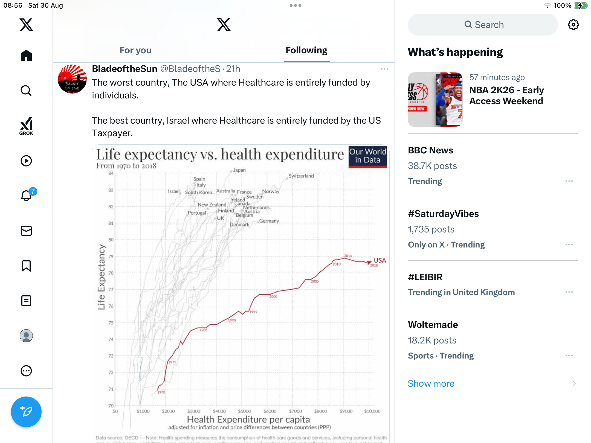This screenshot has height=443, width=591.
Task: Open Explore search in the sidebar
Action: (26, 91)
